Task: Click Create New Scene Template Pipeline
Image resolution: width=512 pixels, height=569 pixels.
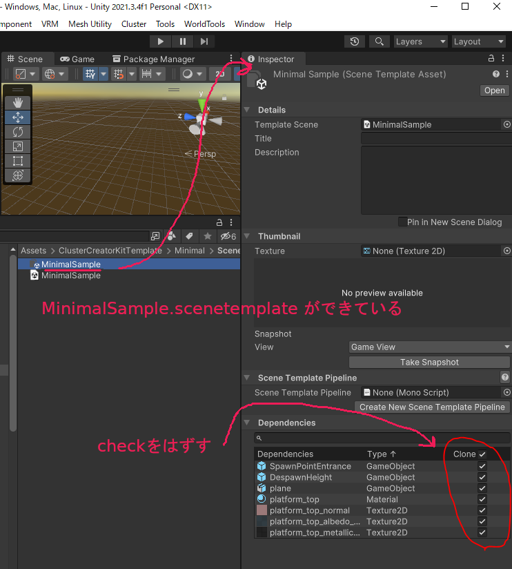Action: click(x=432, y=407)
